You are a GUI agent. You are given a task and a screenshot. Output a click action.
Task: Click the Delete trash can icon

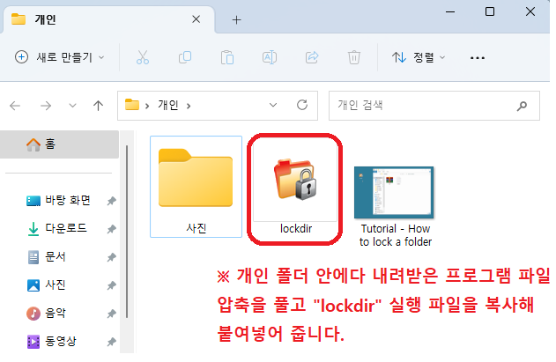354,57
